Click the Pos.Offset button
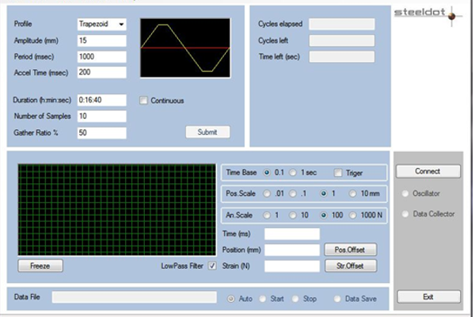 350,250
